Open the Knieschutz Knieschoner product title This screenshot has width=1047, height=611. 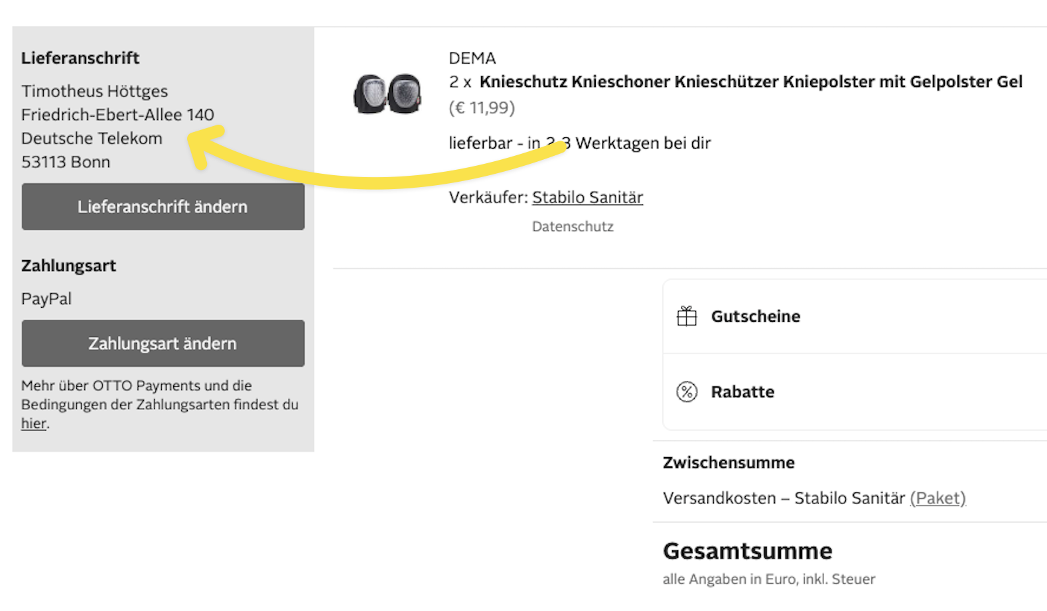pos(750,82)
